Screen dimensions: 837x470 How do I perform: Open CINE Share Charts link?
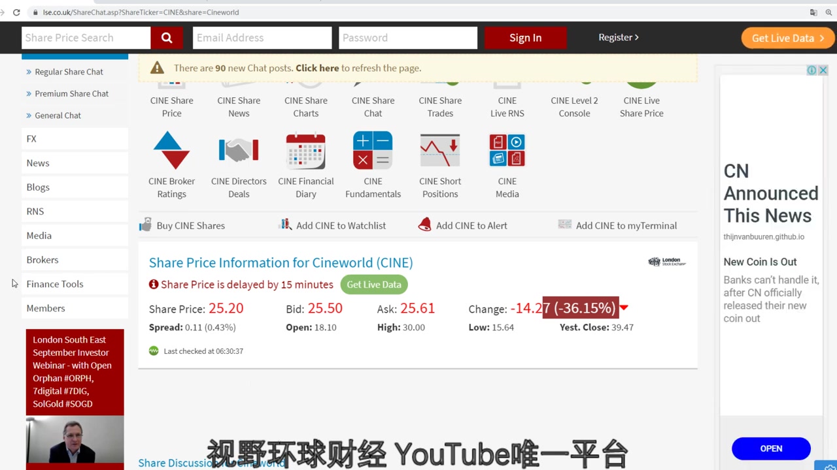tap(306, 106)
